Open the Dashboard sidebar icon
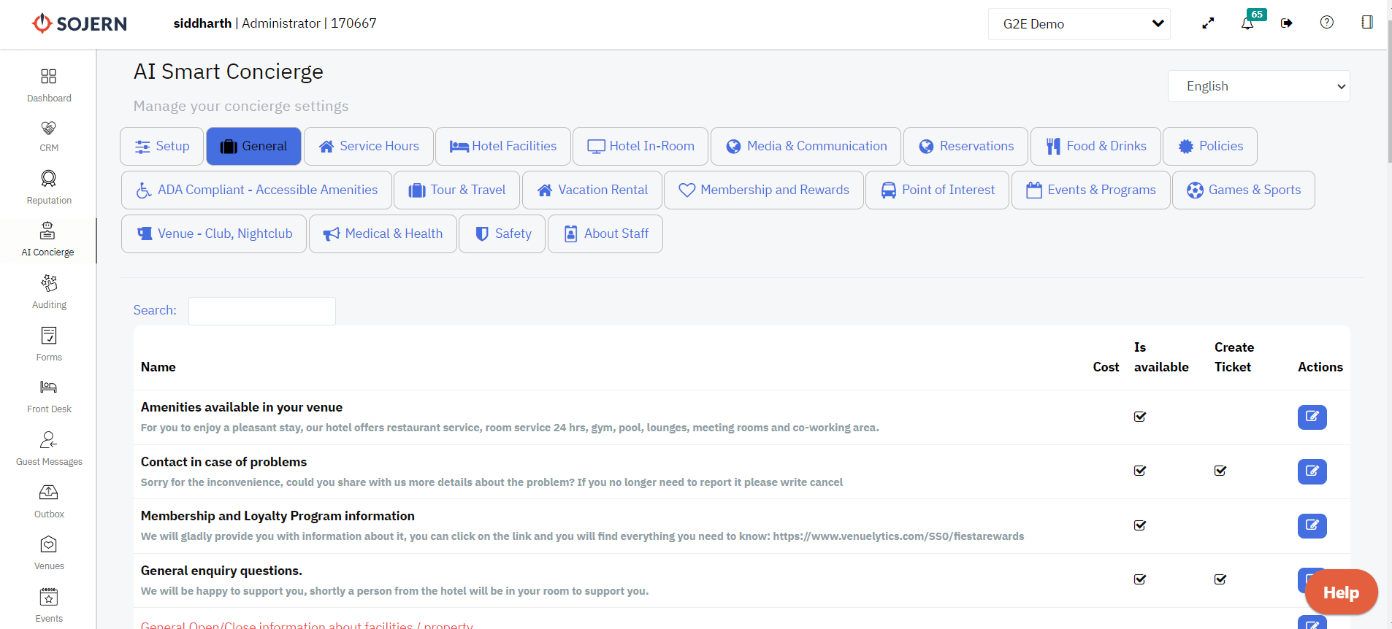This screenshot has height=629, width=1392. point(49,85)
